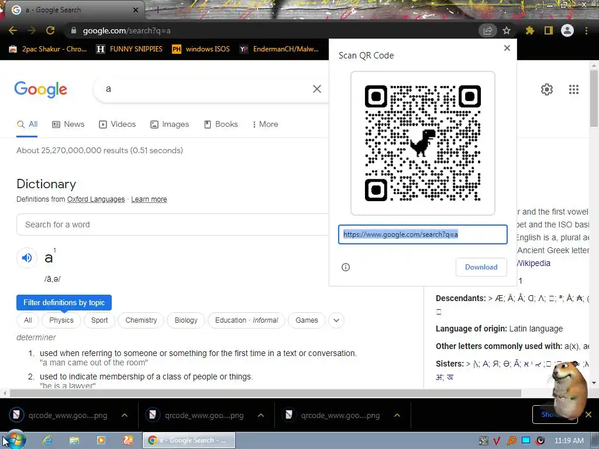Screen dimensions: 599x449
Task: Click Filter definitions by topic
Action: point(64,302)
